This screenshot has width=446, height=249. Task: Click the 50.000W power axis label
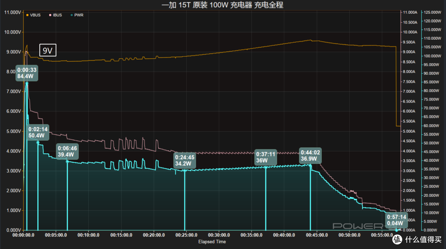(432, 143)
